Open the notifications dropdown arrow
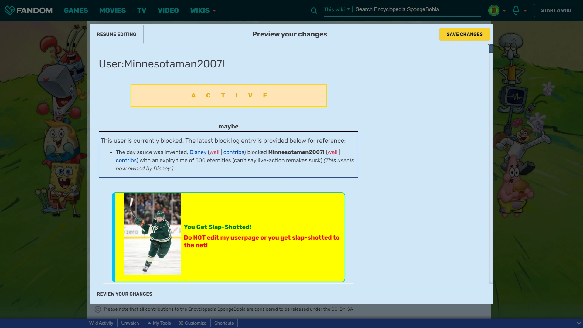This screenshot has width=583, height=328. click(x=525, y=11)
